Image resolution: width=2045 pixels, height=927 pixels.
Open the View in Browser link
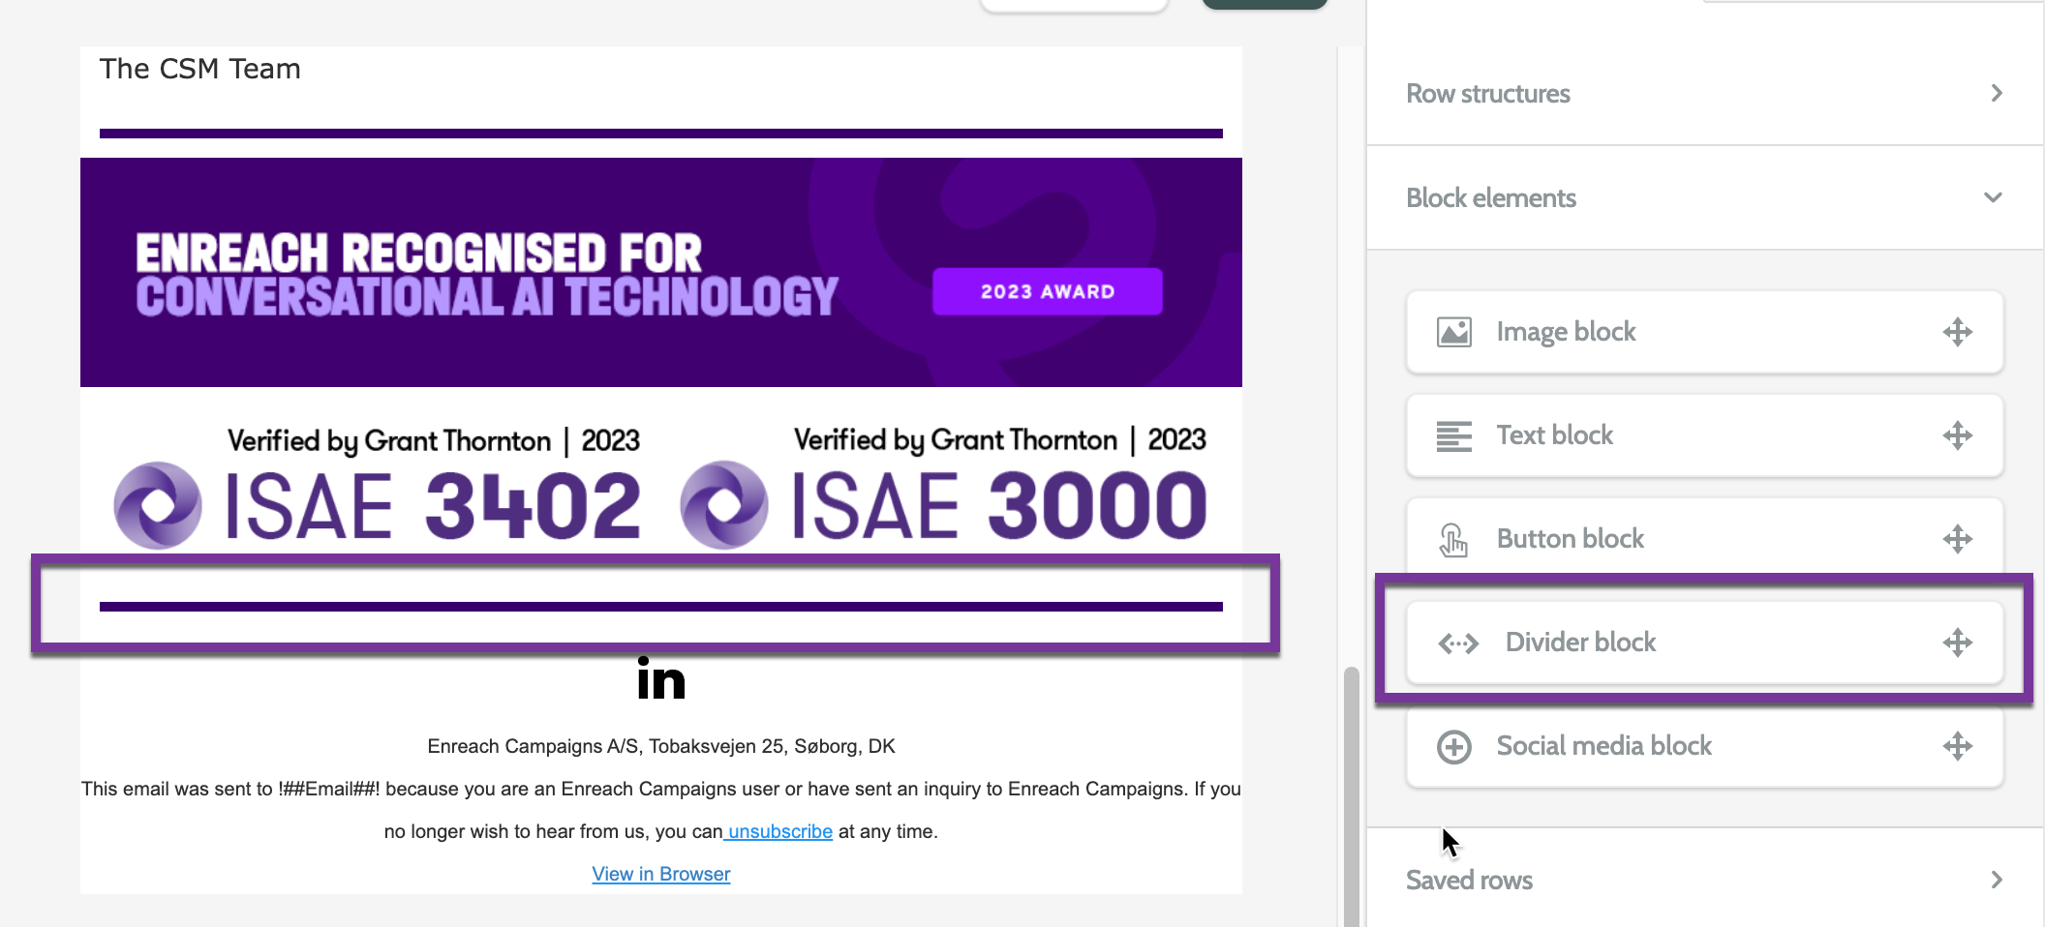pos(661,874)
